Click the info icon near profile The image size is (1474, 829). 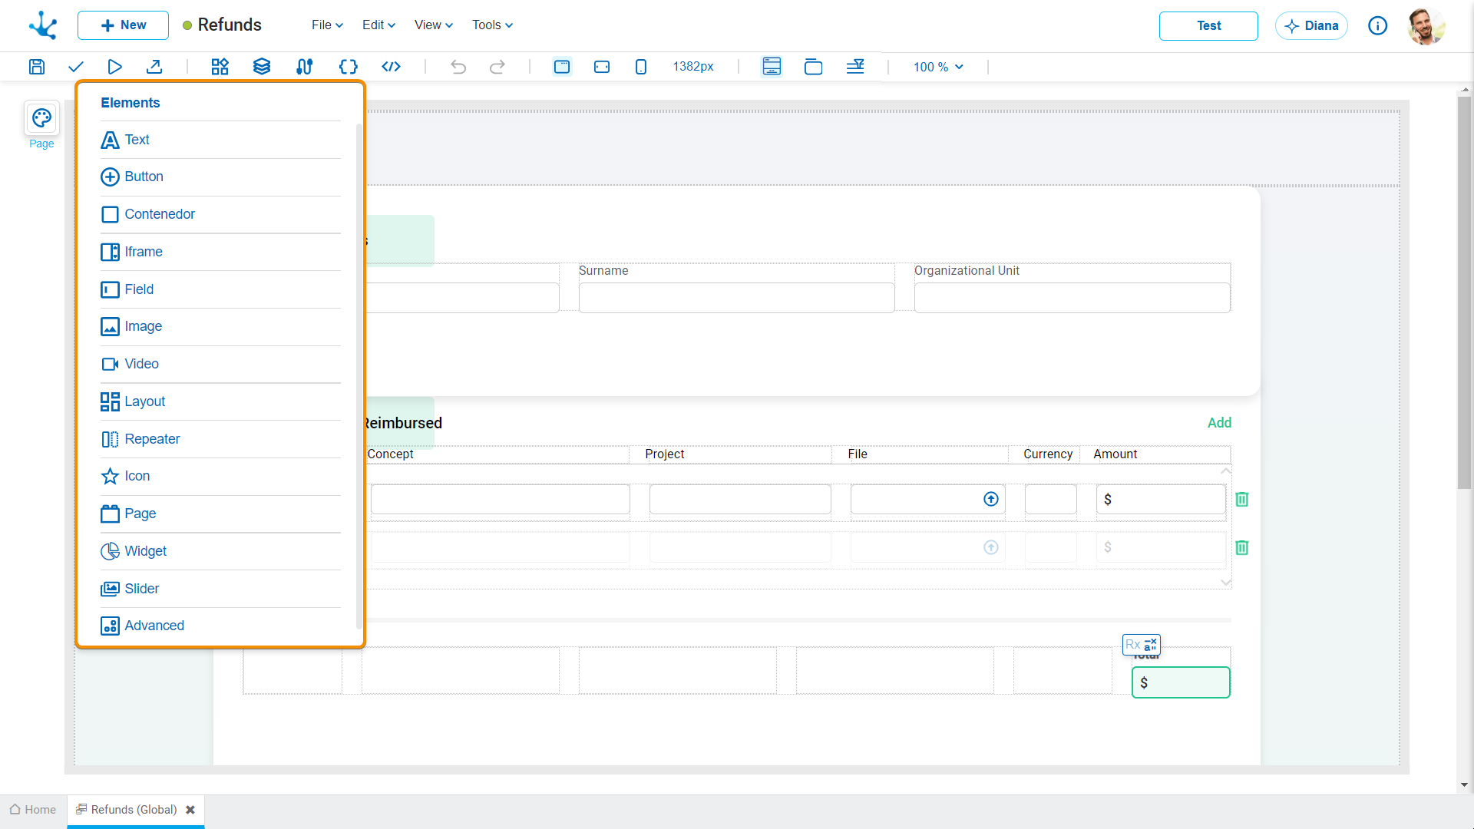coord(1378,26)
